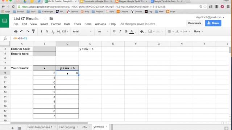This screenshot has width=232, height=130.
Task: Click the horizontal scrollbar of sheet
Action: [x=49, y=123]
